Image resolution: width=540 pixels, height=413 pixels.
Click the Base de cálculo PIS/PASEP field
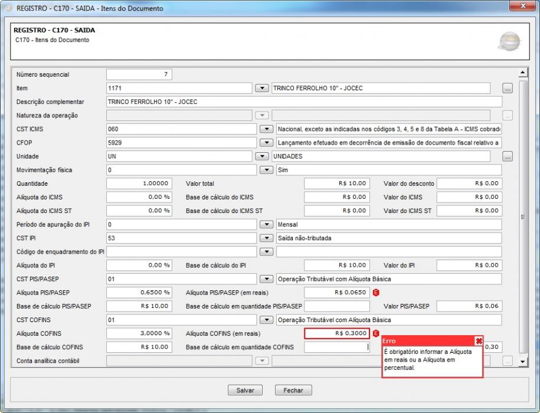pyautogui.click(x=139, y=306)
